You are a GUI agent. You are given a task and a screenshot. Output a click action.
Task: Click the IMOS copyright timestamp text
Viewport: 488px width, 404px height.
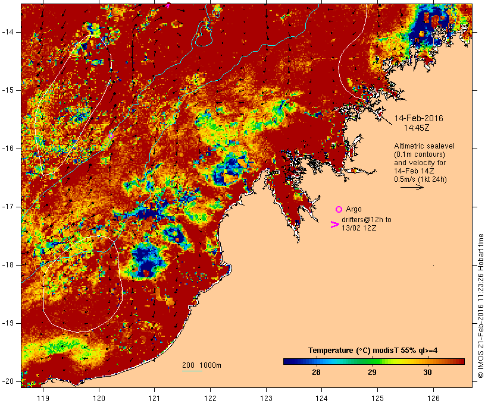coord(480,306)
